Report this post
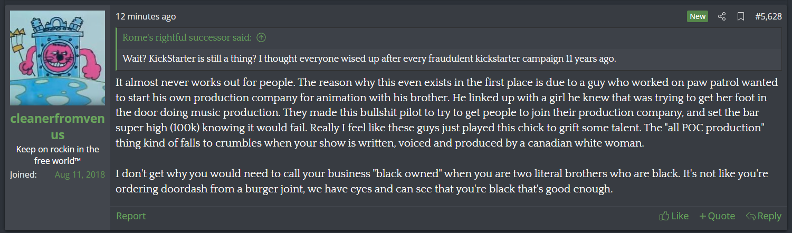This screenshot has height=233, width=792. tap(131, 216)
